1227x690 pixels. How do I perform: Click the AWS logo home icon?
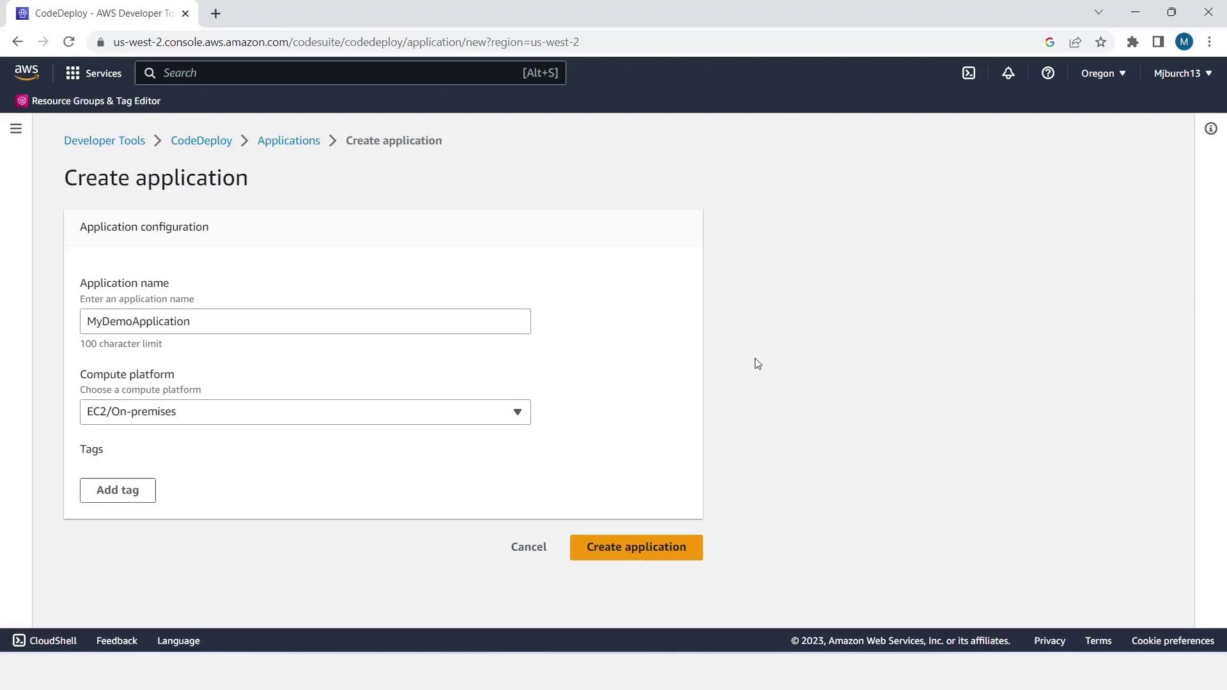pos(26,73)
